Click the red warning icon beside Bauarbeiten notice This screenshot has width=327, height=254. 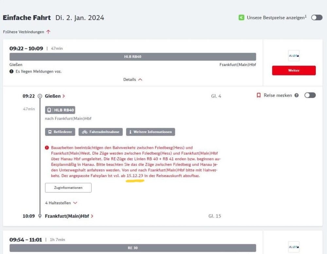pos(47,148)
